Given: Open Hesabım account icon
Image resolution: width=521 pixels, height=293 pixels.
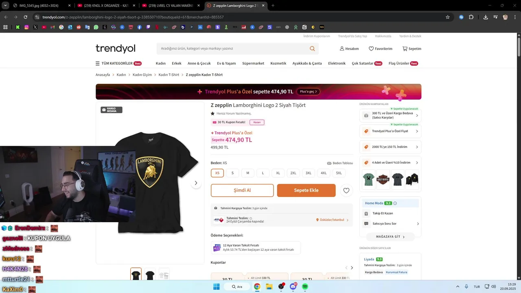Looking at the screenshot, I should point(342,48).
